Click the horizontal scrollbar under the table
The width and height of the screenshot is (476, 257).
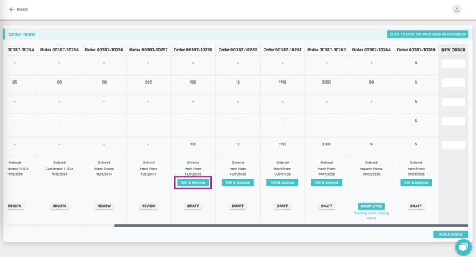point(291,225)
